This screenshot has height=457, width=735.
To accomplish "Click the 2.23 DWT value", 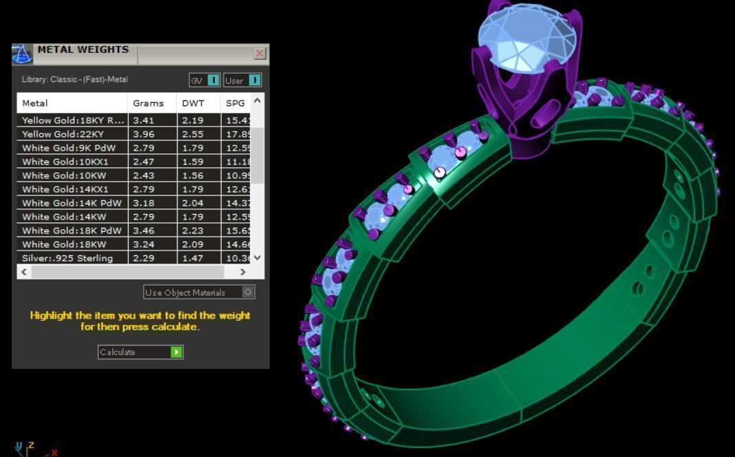I will pyautogui.click(x=193, y=231).
